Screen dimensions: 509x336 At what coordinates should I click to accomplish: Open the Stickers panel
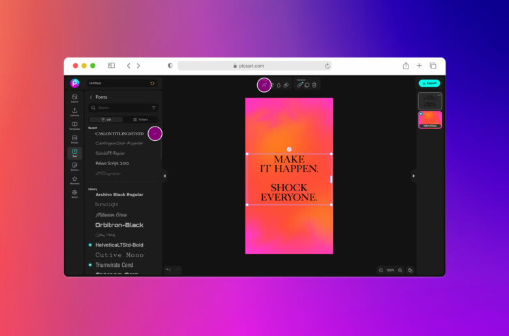click(x=74, y=166)
